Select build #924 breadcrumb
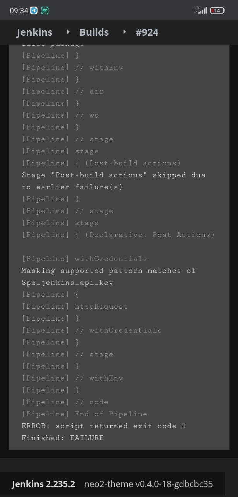The height and width of the screenshot is (497, 238). click(x=147, y=32)
